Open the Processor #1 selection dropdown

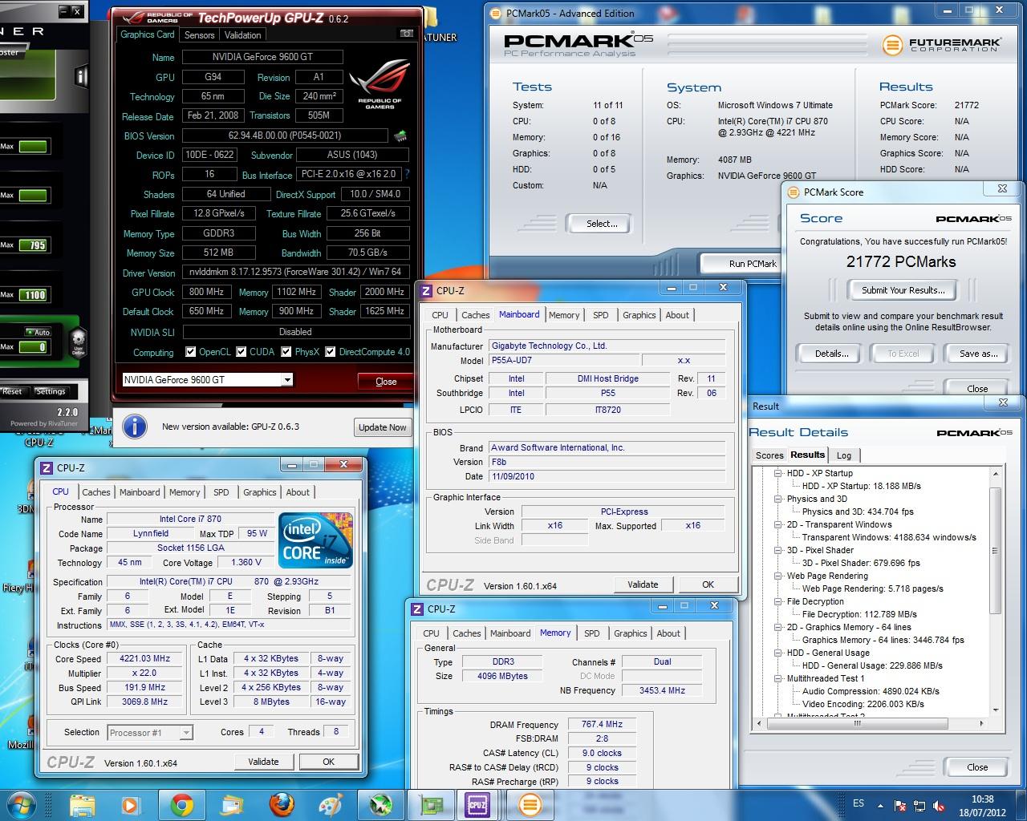[x=151, y=732]
